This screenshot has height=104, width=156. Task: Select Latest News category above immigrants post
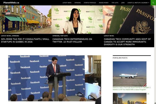tap(109, 36)
